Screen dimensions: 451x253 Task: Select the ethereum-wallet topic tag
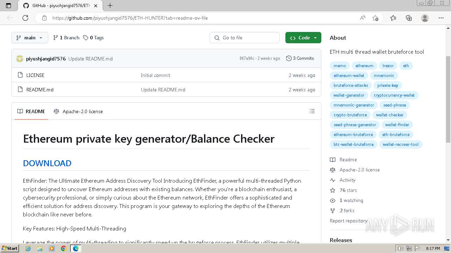click(x=349, y=76)
